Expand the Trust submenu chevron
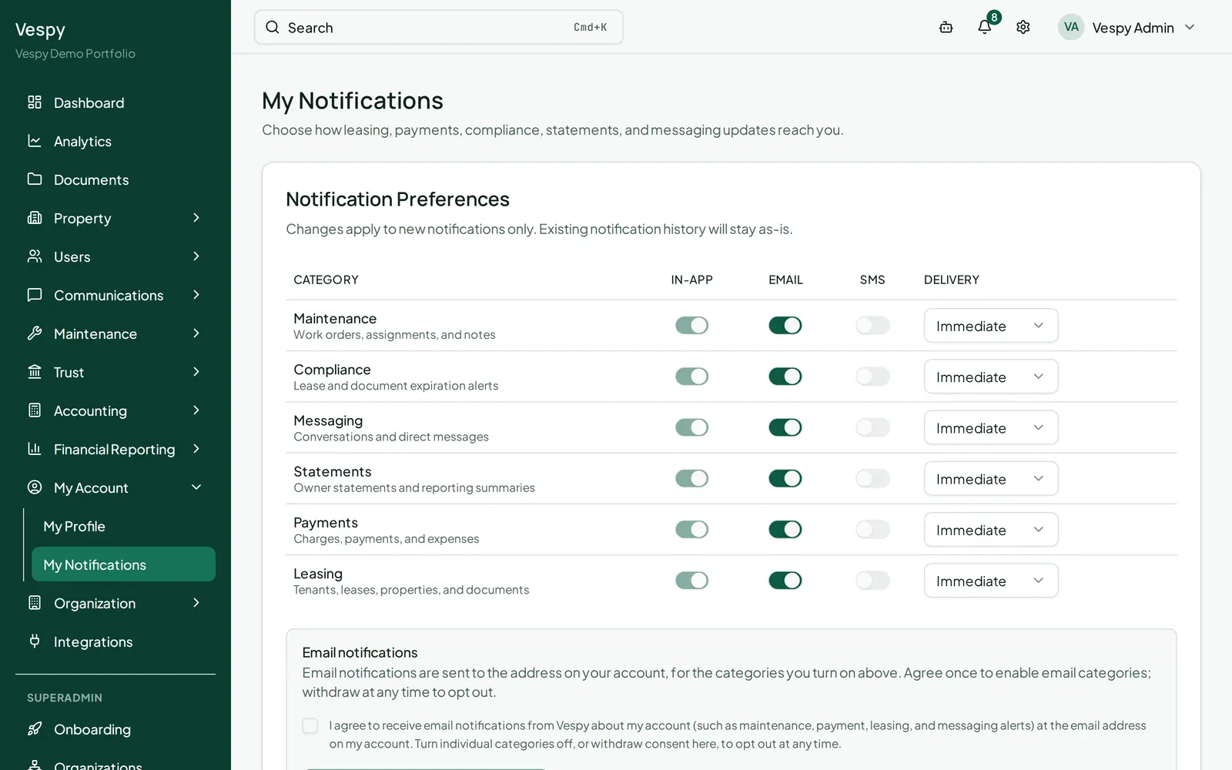 (x=196, y=372)
